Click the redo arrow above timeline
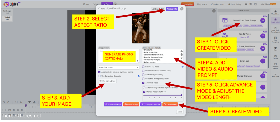 8,102
